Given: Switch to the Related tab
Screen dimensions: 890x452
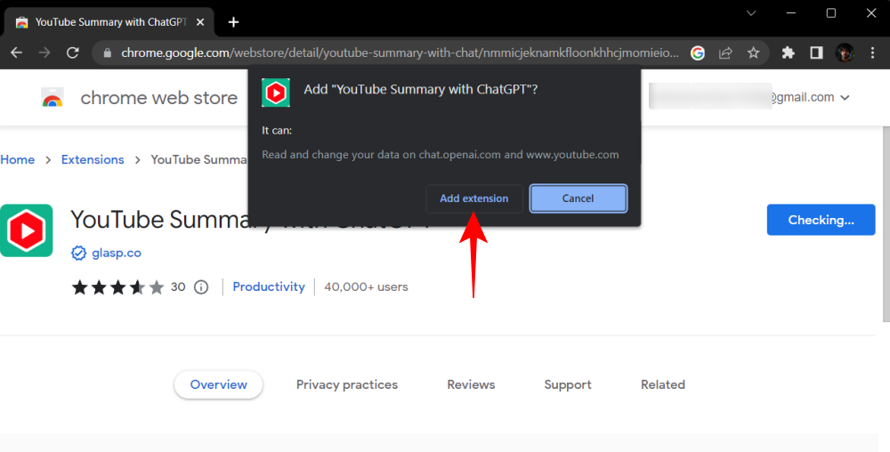Looking at the screenshot, I should pyautogui.click(x=663, y=384).
